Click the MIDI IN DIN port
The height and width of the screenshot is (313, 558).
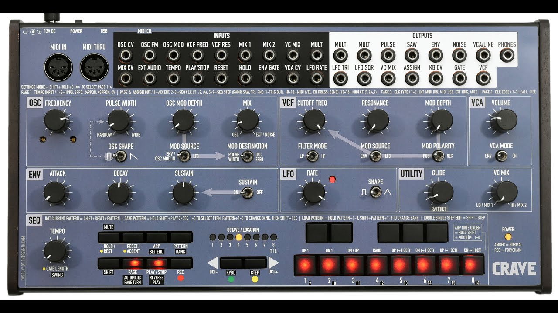[x=58, y=67]
